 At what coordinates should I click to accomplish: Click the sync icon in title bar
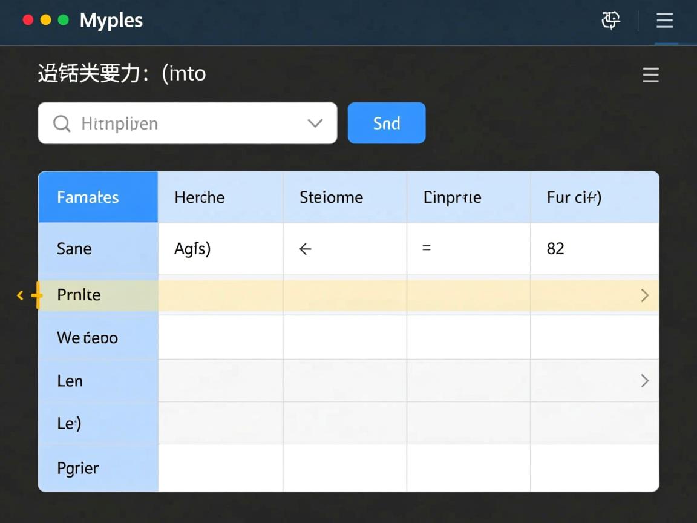[610, 21]
